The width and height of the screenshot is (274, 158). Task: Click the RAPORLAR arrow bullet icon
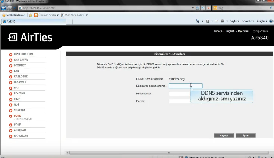[11, 136]
